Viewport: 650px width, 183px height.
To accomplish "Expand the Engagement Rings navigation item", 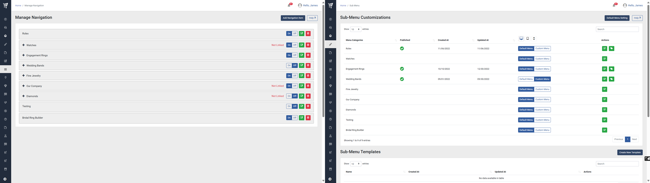I will point(23,55).
